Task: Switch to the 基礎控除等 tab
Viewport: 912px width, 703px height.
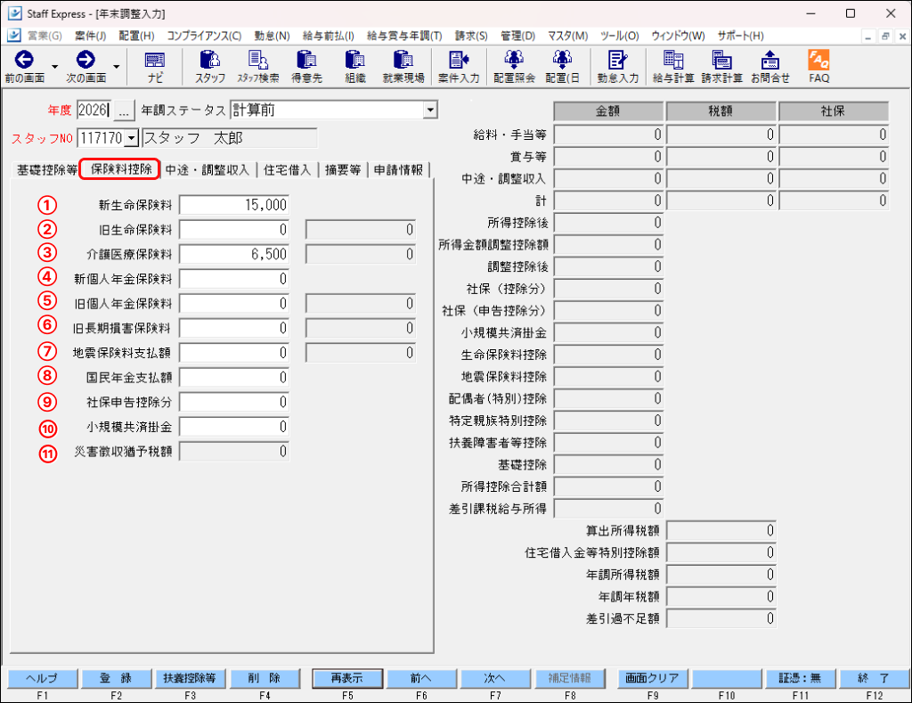Action: point(46,170)
